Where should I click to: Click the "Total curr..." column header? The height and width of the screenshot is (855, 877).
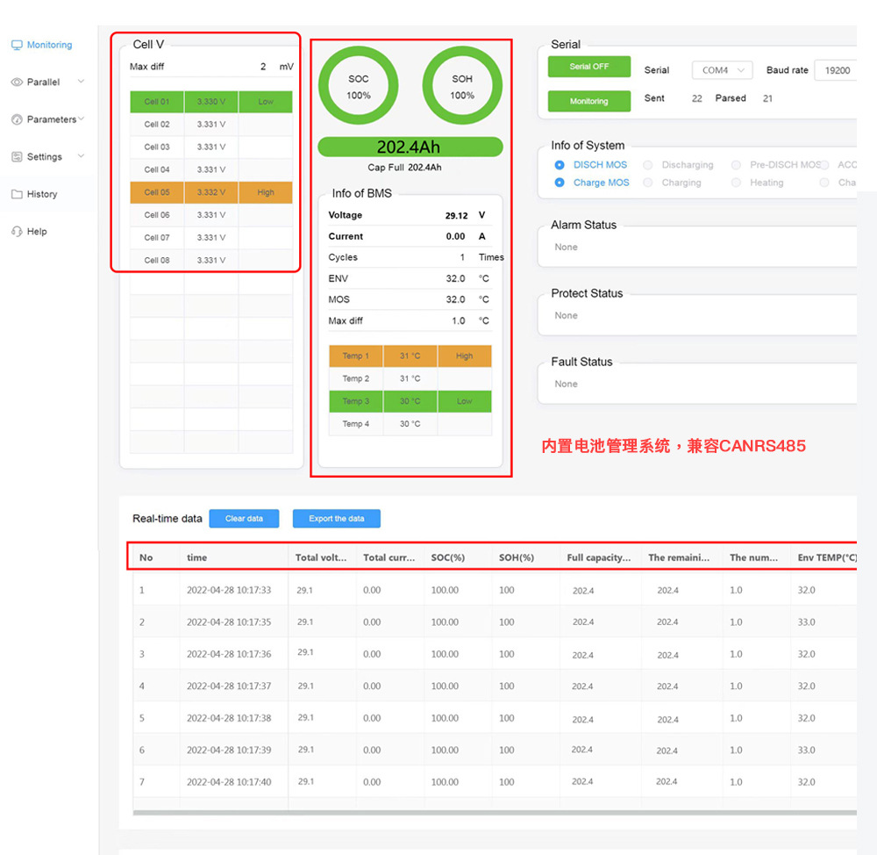(389, 557)
